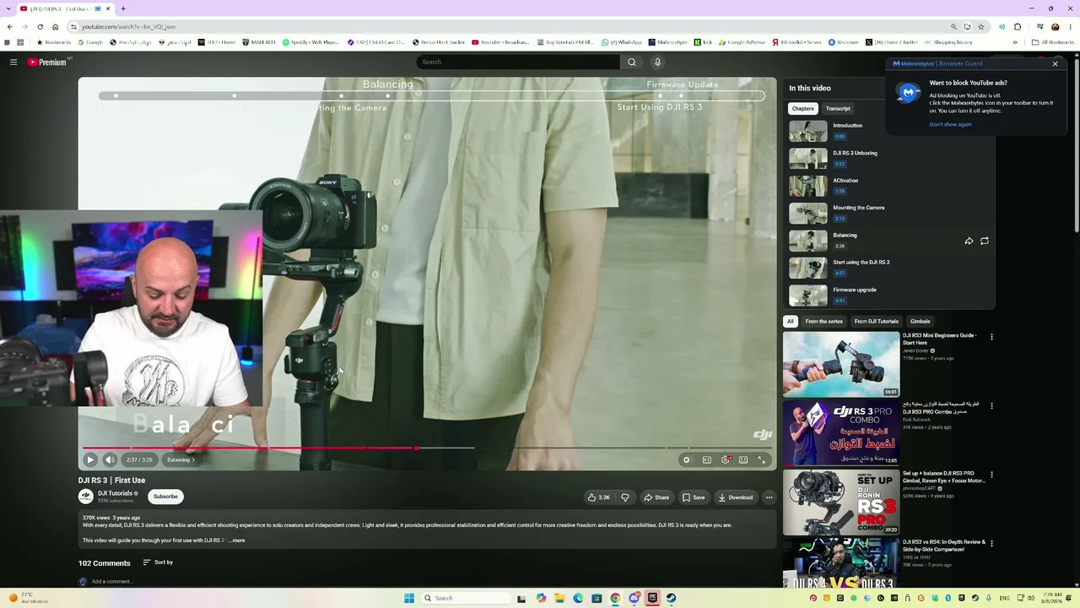
Task: Go back in browser history
Action: point(9,26)
